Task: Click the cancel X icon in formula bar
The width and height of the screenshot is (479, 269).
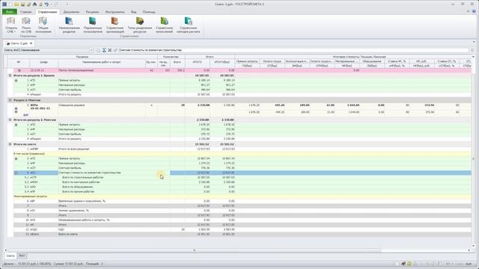Action: (110, 50)
